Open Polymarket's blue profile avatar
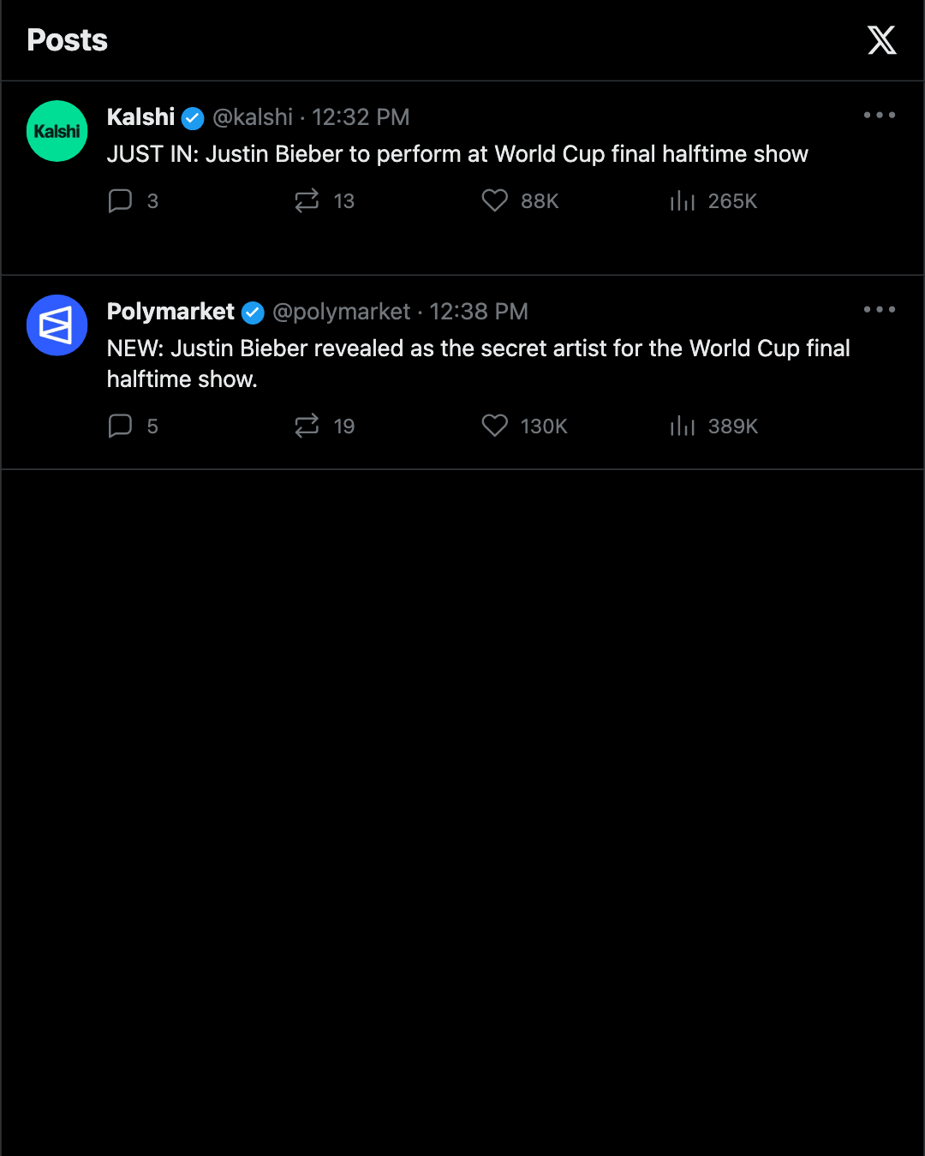 coord(57,325)
